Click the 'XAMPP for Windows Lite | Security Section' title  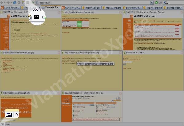point(145,12)
